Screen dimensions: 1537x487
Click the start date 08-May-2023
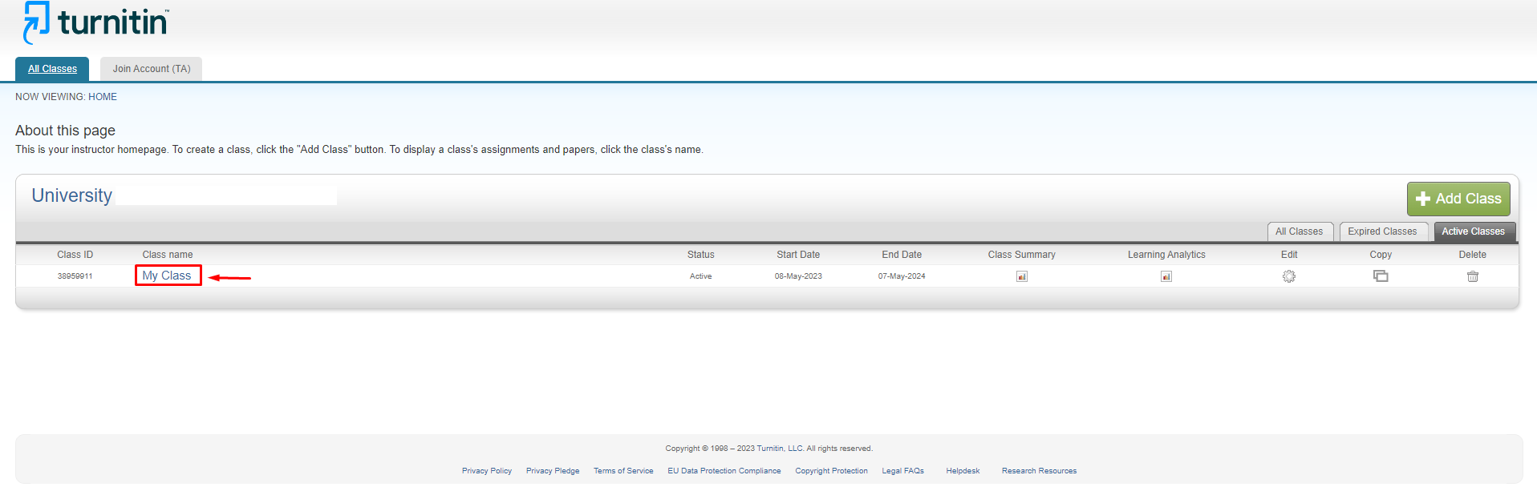[x=798, y=276]
